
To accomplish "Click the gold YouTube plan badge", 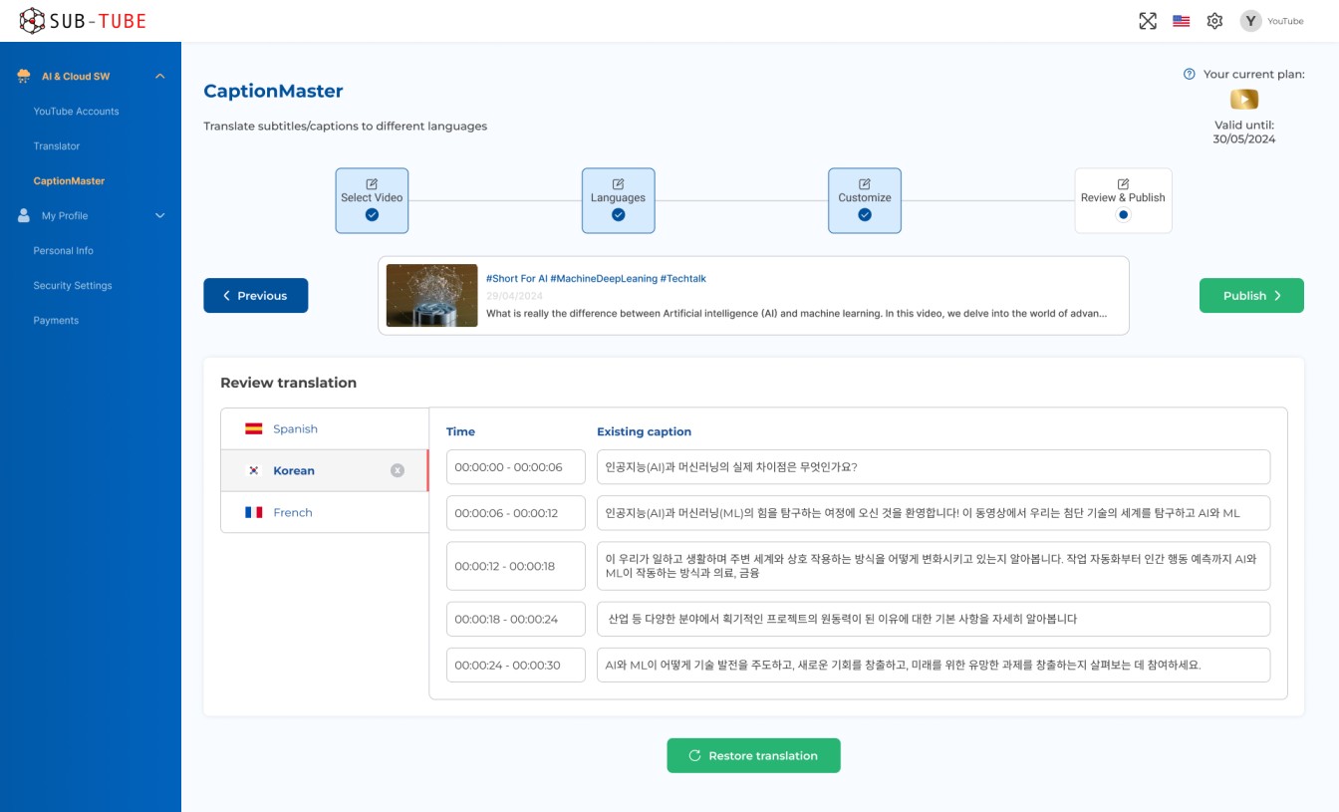I will pyautogui.click(x=1244, y=99).
